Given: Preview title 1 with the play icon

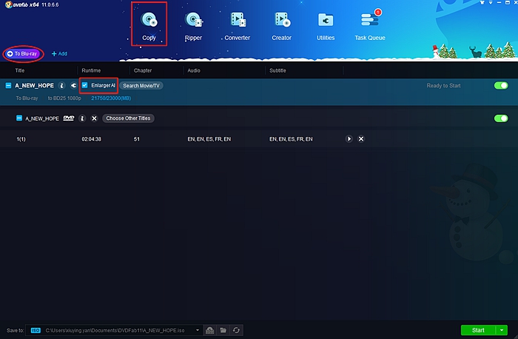Looking at the screenshot, I should [349, 139].
